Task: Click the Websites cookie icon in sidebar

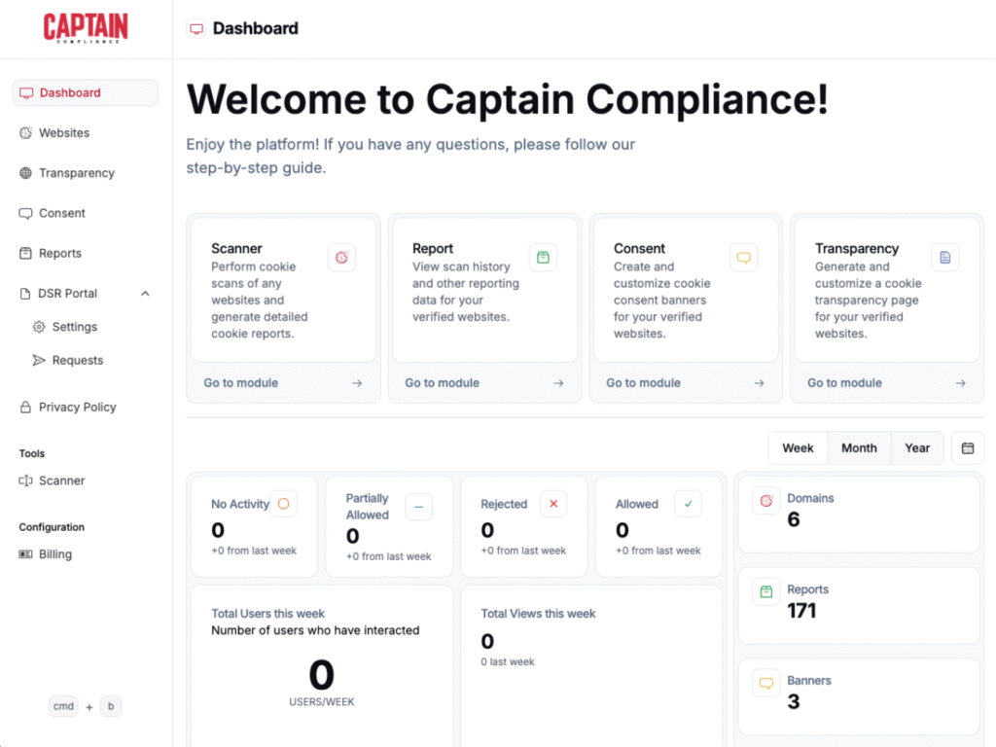Action: pyautogui.click(x=25, y=132)
